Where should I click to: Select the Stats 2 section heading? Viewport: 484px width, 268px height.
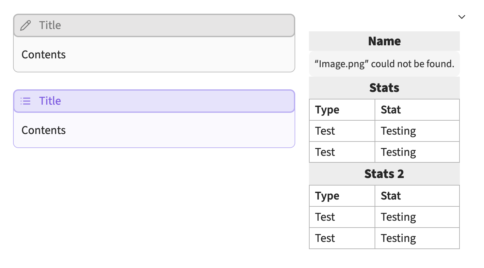pyautogui.click(x=384, y=174)
